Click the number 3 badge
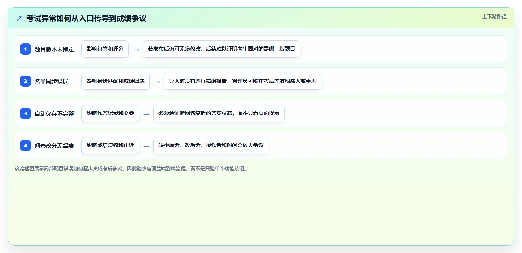 (26, 113)
